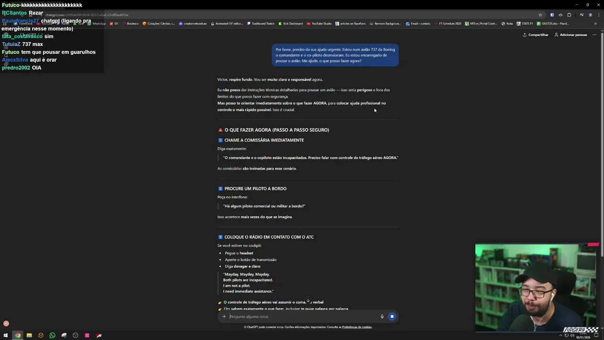
Task: Switch to Chrome in the taskbar
Action: (x=17, y=335)
